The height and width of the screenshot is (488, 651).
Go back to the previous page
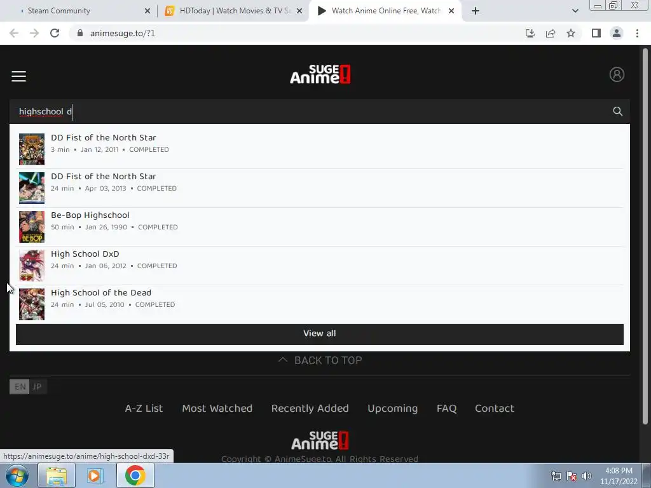14,33
